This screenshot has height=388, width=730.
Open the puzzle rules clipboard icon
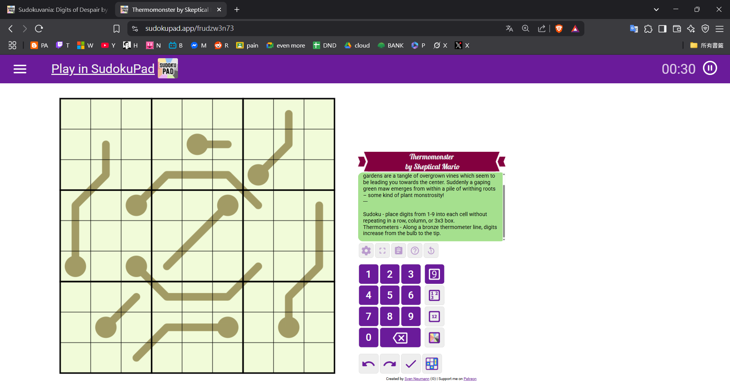398,251
